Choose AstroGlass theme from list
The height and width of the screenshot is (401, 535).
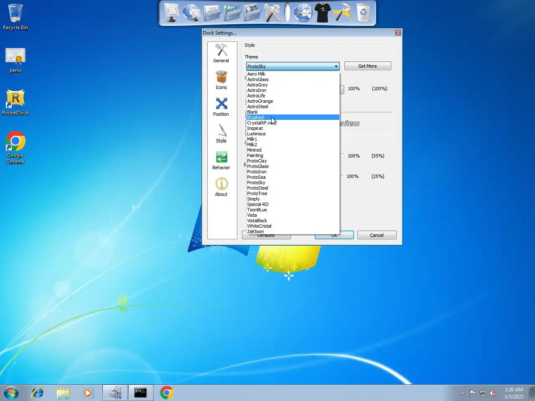coord(293,79)
